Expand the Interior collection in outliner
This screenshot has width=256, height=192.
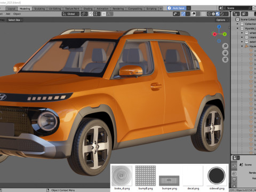pyautogui.click(x=242, y=37)
